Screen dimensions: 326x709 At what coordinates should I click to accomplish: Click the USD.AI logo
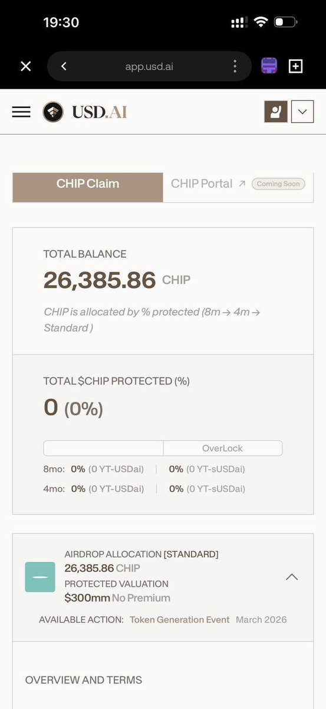click(85, 112)
